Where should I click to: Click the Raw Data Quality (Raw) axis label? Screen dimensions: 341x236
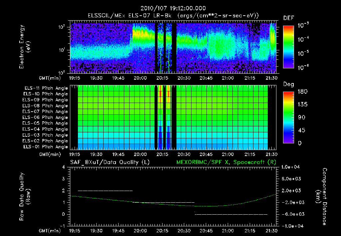point(25,197)
